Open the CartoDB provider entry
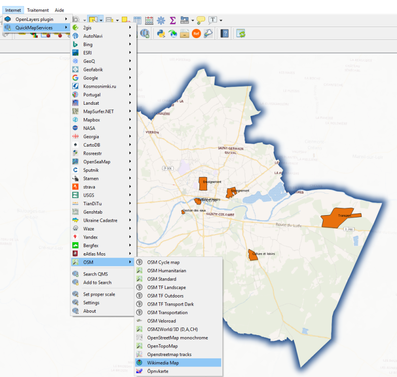The image size is (397, 377). point(103,145)
